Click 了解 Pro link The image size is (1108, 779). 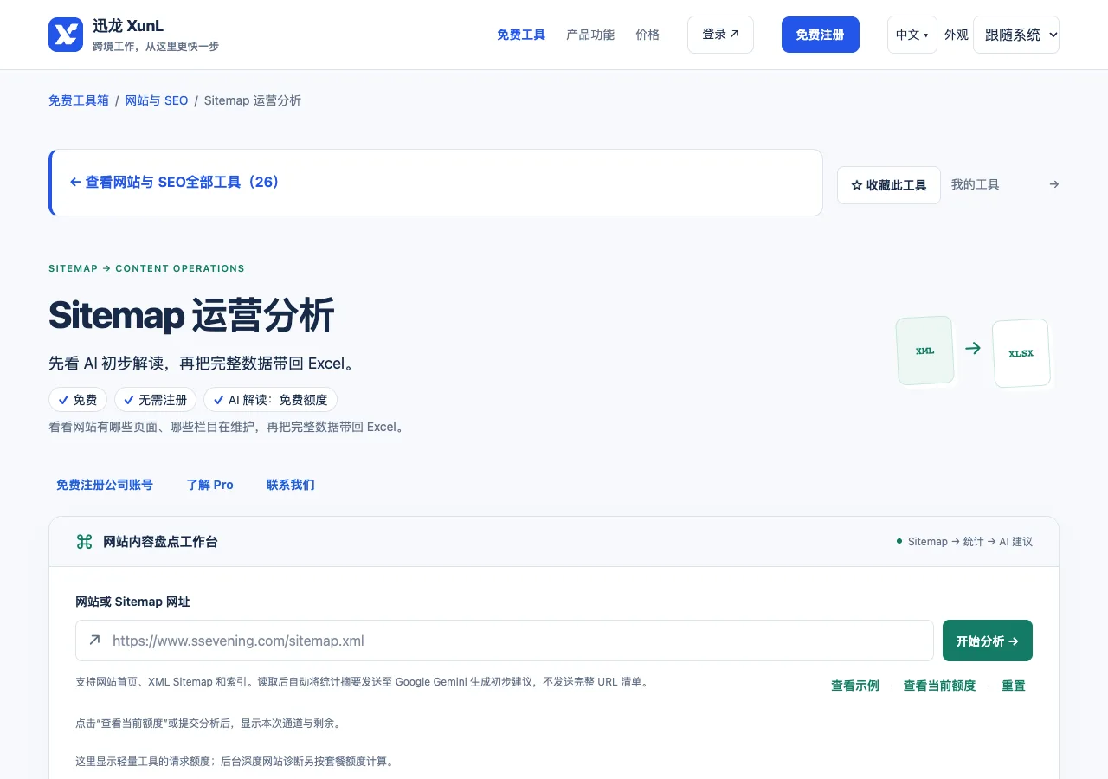click(210, 485)
